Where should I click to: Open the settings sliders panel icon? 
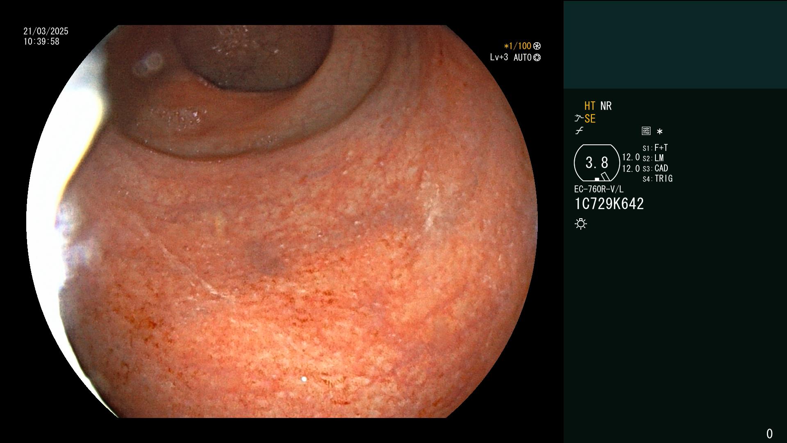click(x=646, y=131)
